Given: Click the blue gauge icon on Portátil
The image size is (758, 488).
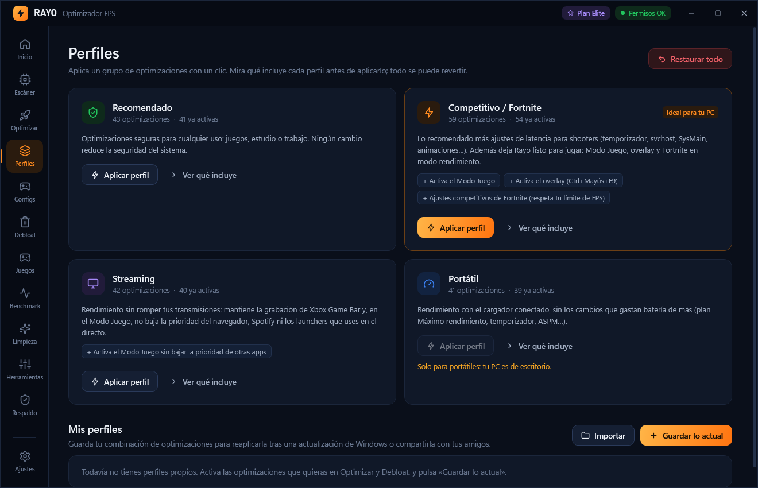Looking at the screenshot, I should [x=429, y=284].
